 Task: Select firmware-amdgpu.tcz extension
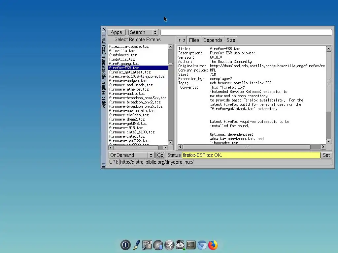pos(138,81)
